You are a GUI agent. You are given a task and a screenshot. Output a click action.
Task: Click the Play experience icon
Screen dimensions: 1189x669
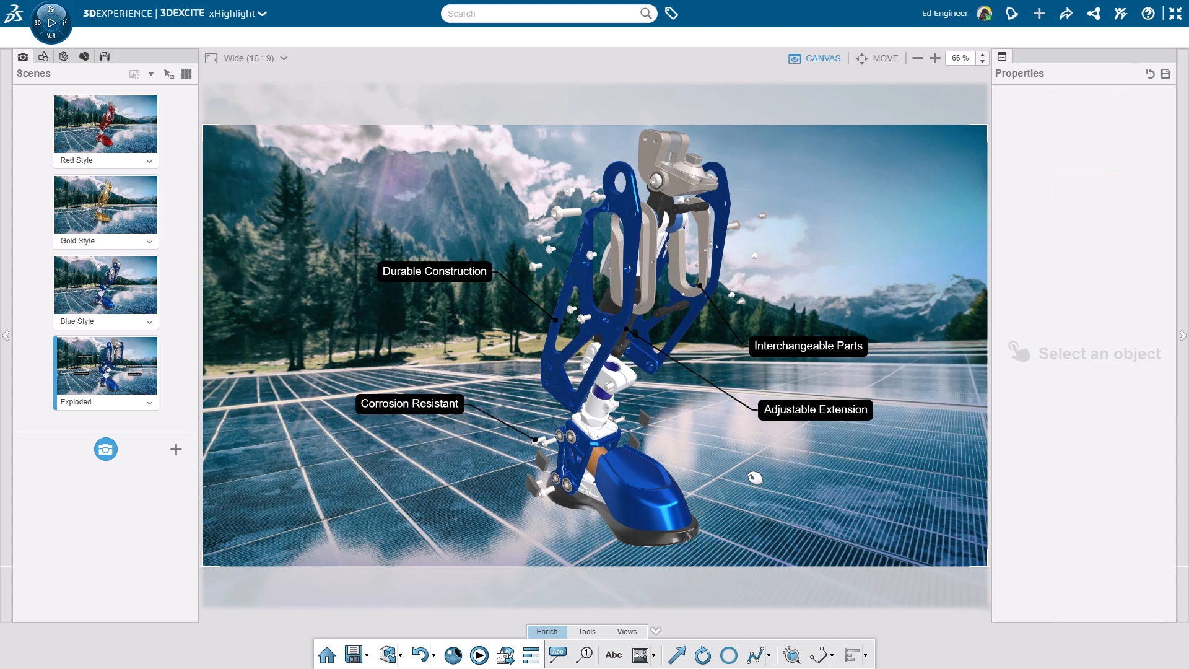pos(479,655)
